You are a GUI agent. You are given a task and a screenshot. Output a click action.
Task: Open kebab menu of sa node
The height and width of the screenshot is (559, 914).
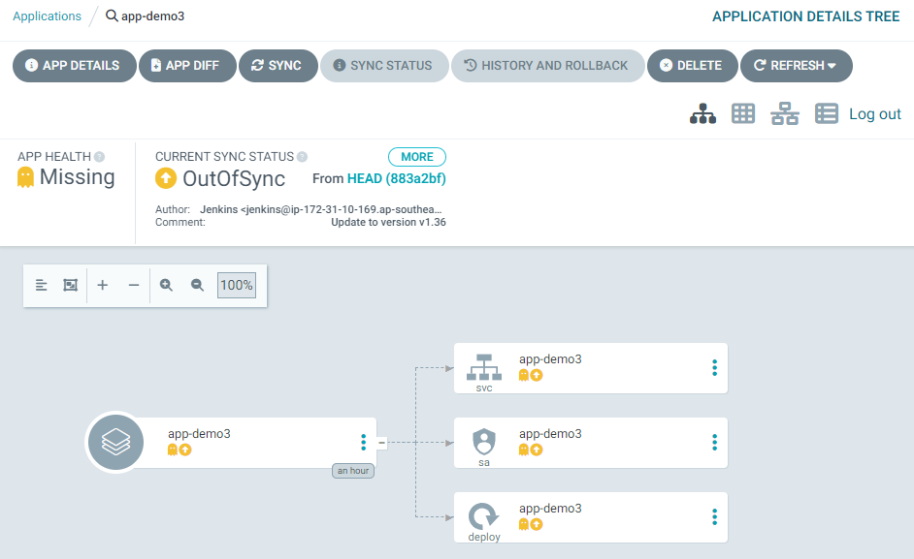pyautogui.click(x=715, y=443)
